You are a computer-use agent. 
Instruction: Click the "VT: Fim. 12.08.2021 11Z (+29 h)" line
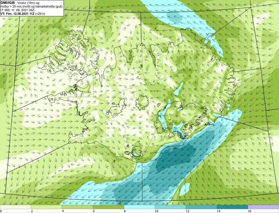(23, 14)
